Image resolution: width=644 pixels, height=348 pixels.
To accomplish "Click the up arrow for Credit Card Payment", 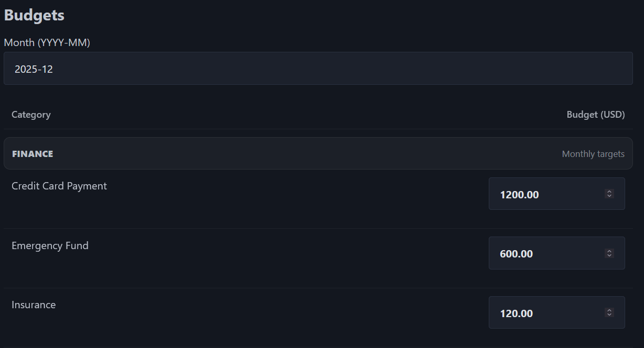I will pos(609,192).
